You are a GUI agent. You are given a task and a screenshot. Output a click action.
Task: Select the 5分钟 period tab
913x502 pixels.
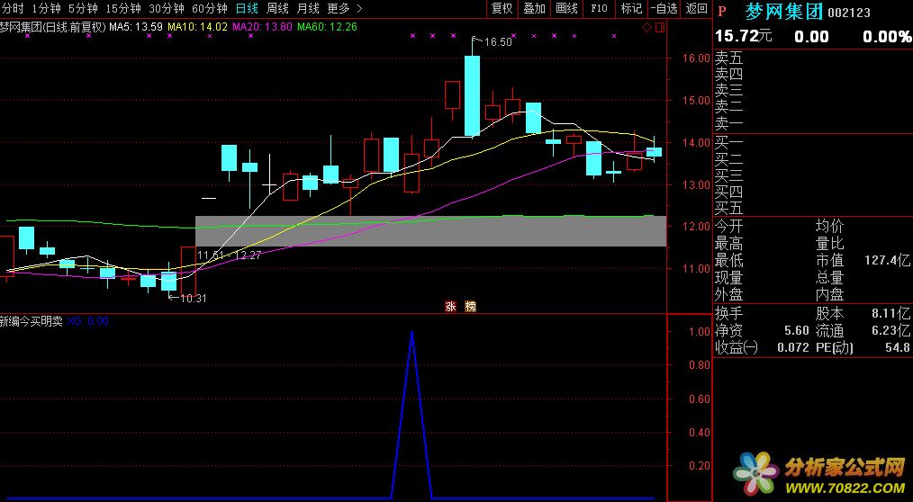click(83, 8)
